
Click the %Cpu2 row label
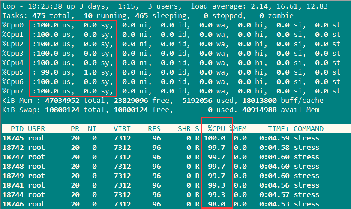coord(13,44)
